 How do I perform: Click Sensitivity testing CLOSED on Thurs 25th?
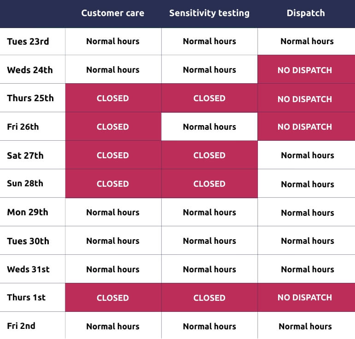[x=209, y=98]
